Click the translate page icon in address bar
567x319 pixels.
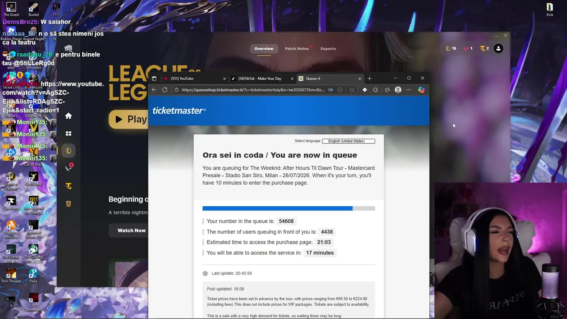pyautogui.click(x=330, y=90)
